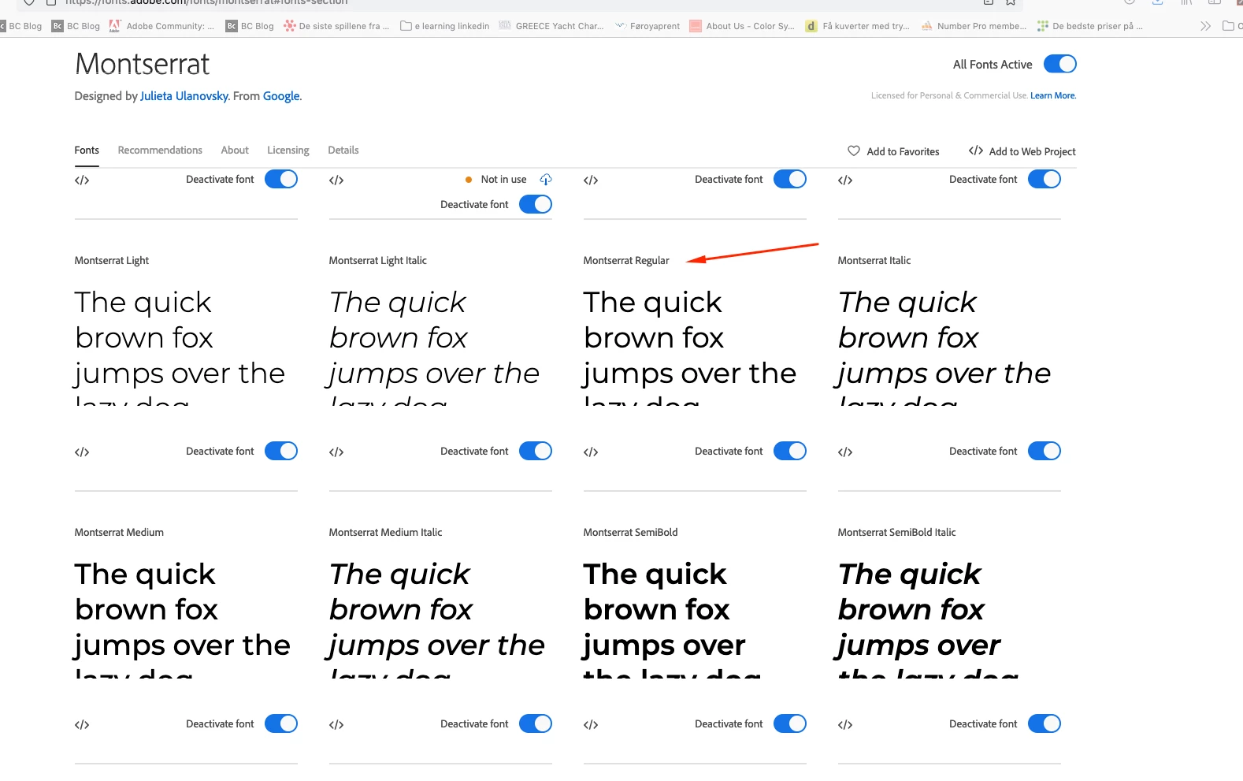Click the Montserrat Light font name
The height and width of the screenshot is (781, 1243).
[112, 260]
